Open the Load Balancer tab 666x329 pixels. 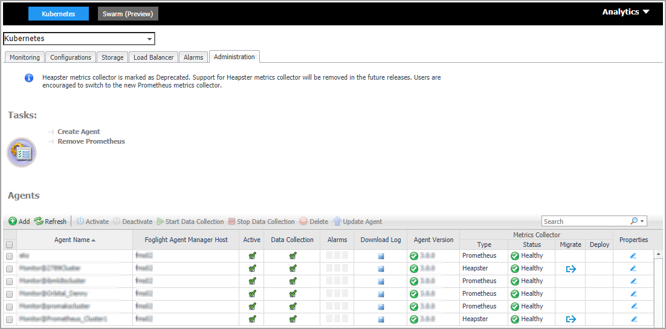tap(154, 57)
